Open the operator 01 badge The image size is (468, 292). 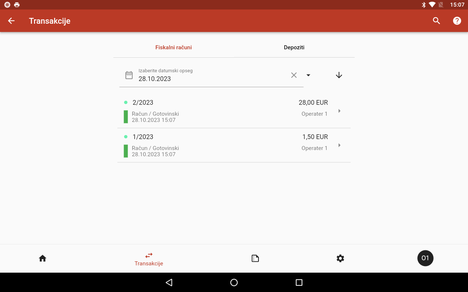(x=425, y=258)
